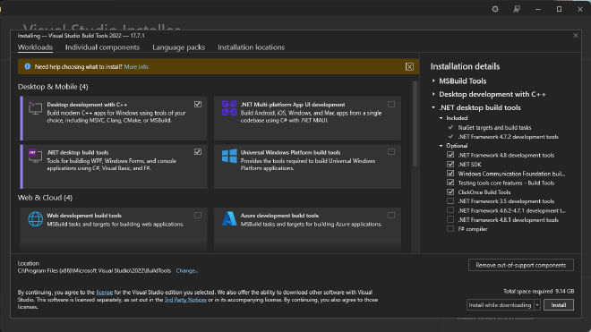The height and width of the screenshot is (332, 591).
Task: Click the info icon in help banner
Action: pyautogui.click(x=27, y=66)
